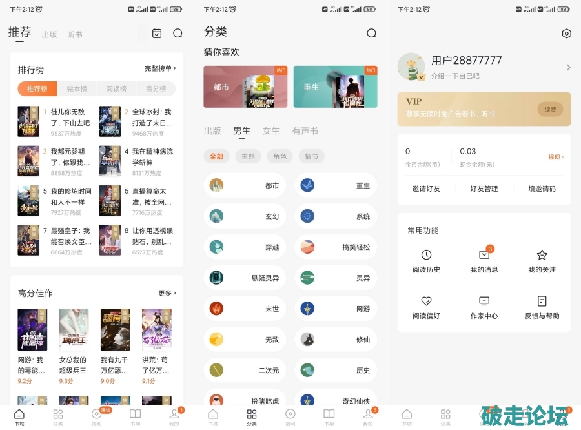Open settings via the hexagon gear icon
581x430 pixels.
(x=566, y=34)
